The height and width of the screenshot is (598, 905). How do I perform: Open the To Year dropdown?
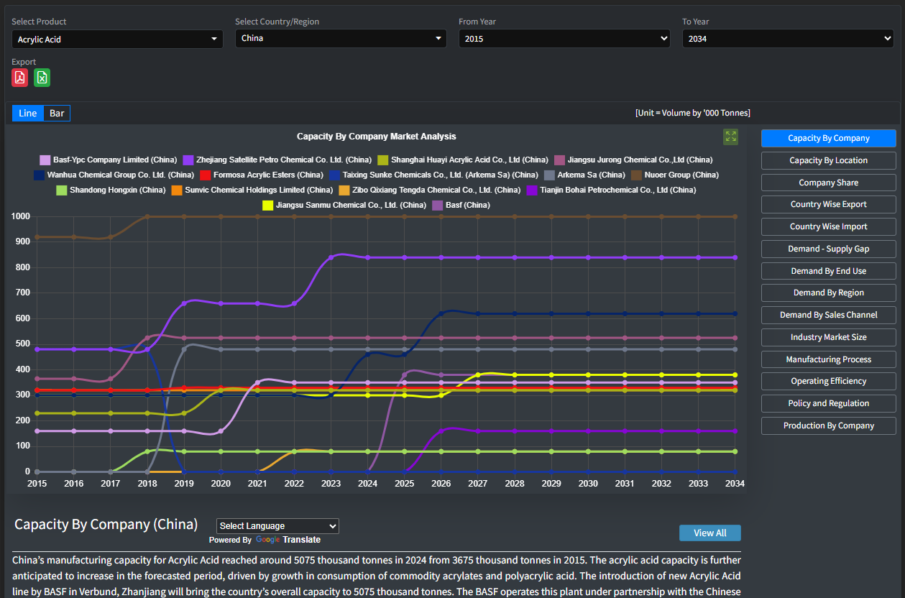788,39
